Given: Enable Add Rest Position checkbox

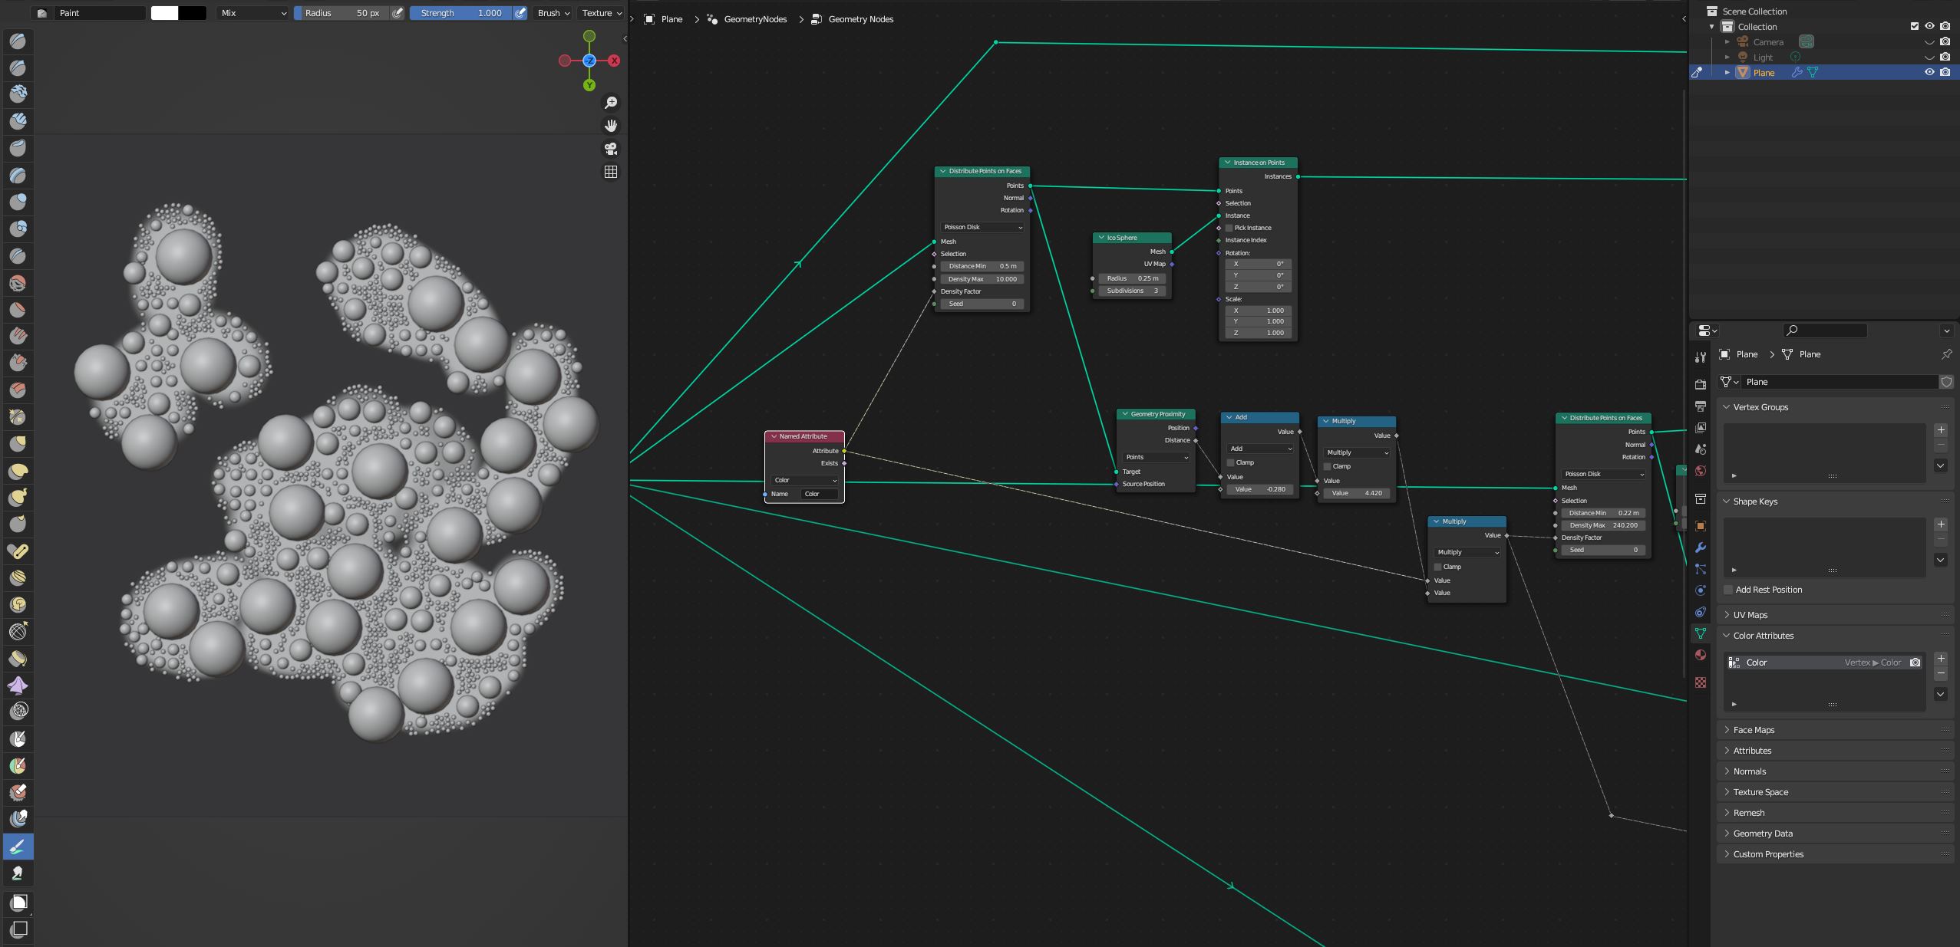Looking at the screenshot, I should (x=1728, y=590).
